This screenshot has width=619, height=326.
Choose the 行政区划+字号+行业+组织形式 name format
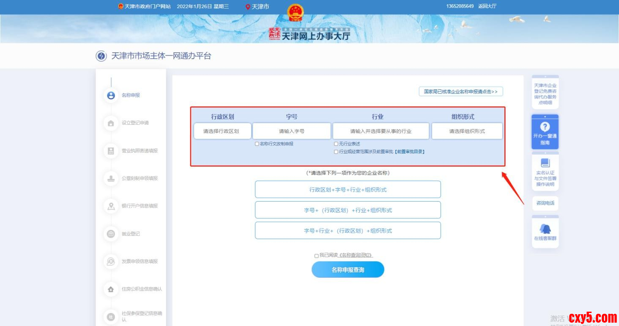tap(348, 190)
